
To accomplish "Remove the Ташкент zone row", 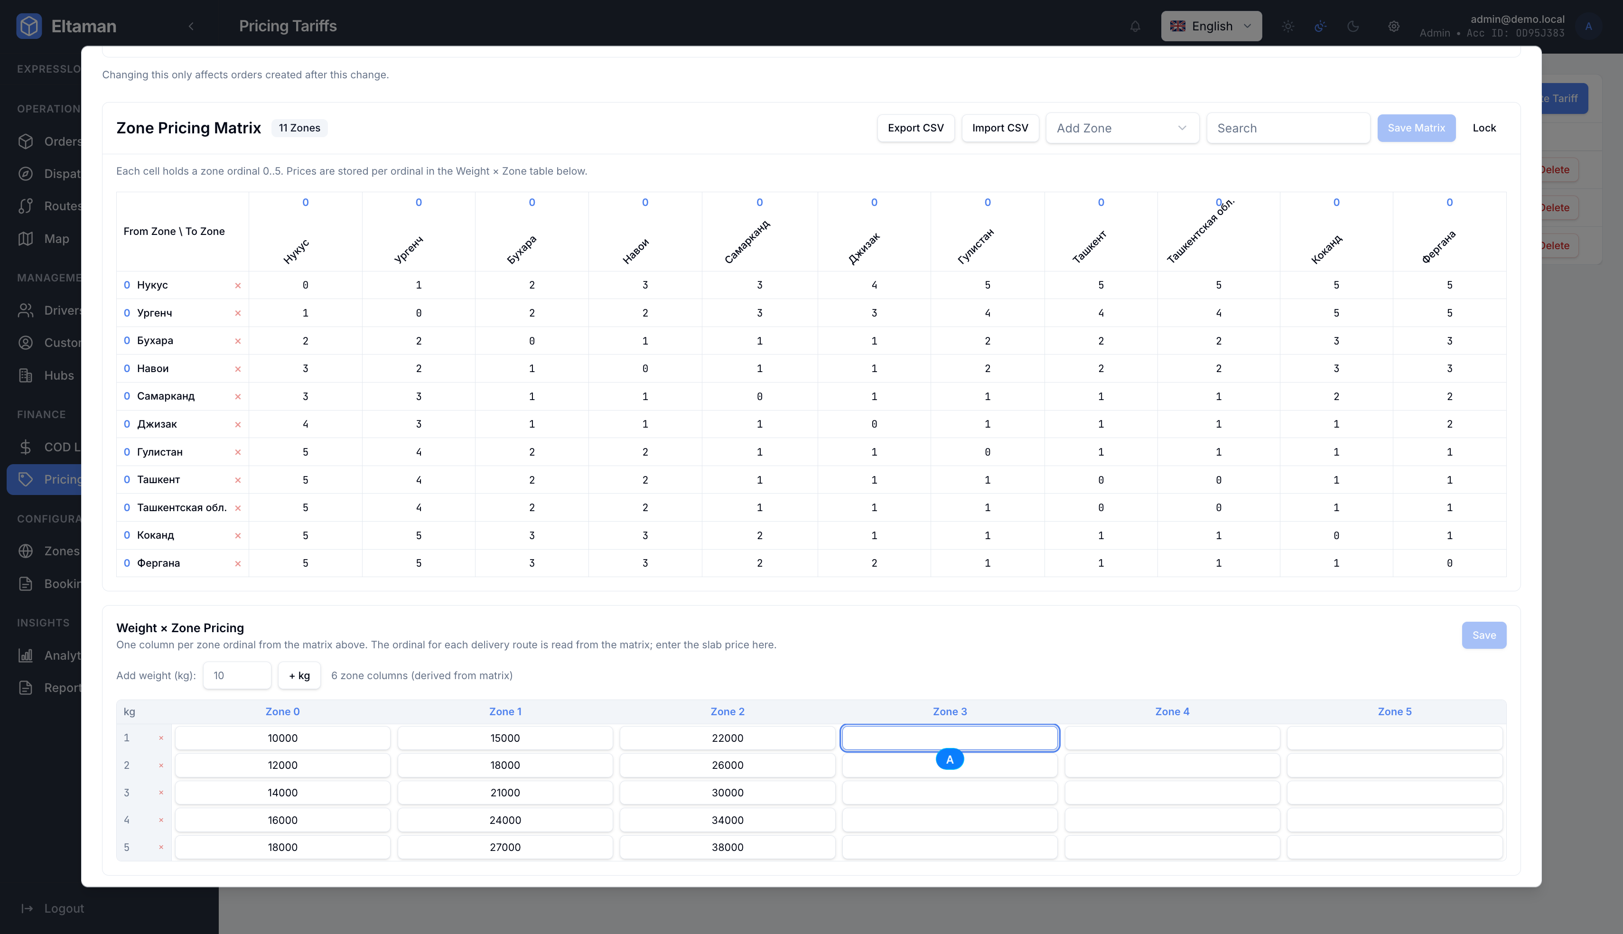I will coord(238,480).
